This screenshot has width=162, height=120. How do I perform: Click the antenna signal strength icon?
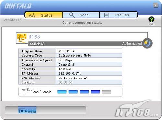tap(26, 91)
